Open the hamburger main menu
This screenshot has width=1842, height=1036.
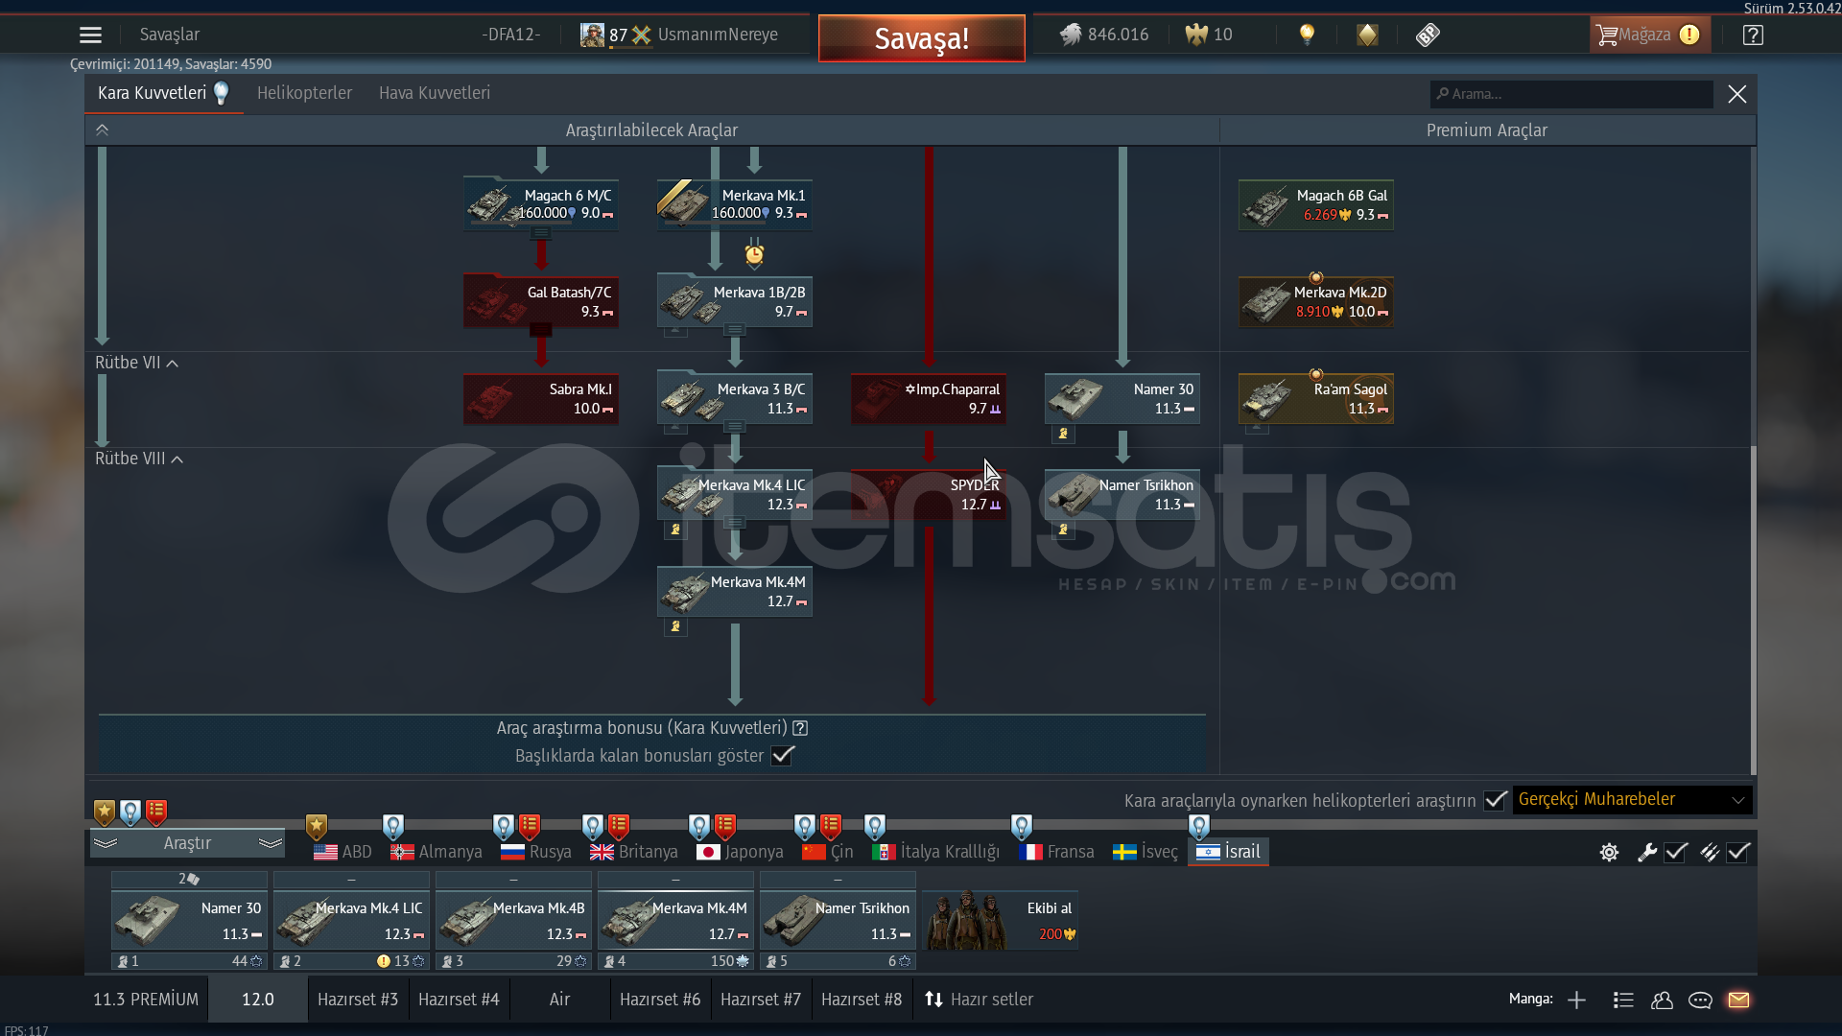click(90, 35)
